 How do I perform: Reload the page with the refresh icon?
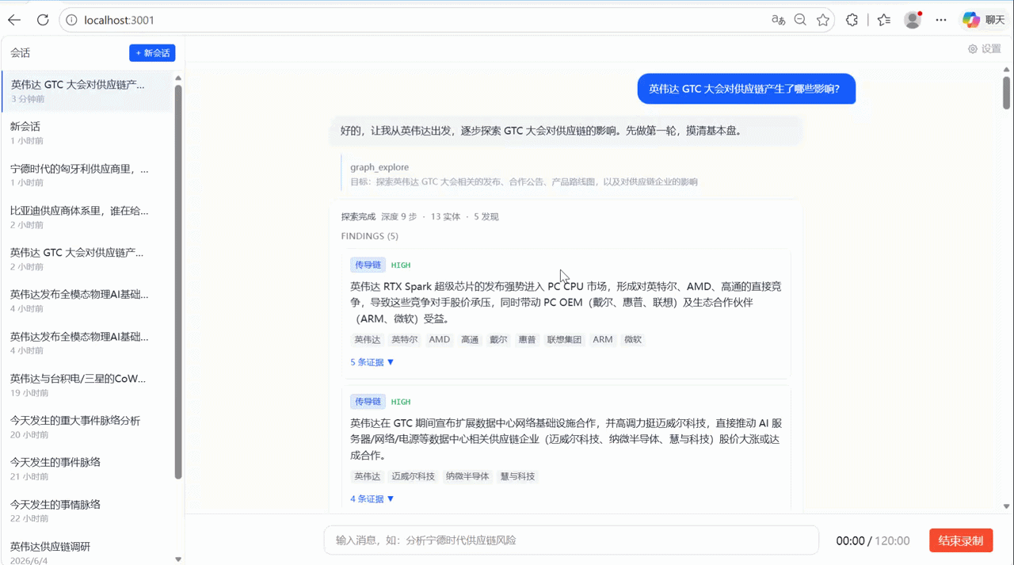tap(43, 20)
